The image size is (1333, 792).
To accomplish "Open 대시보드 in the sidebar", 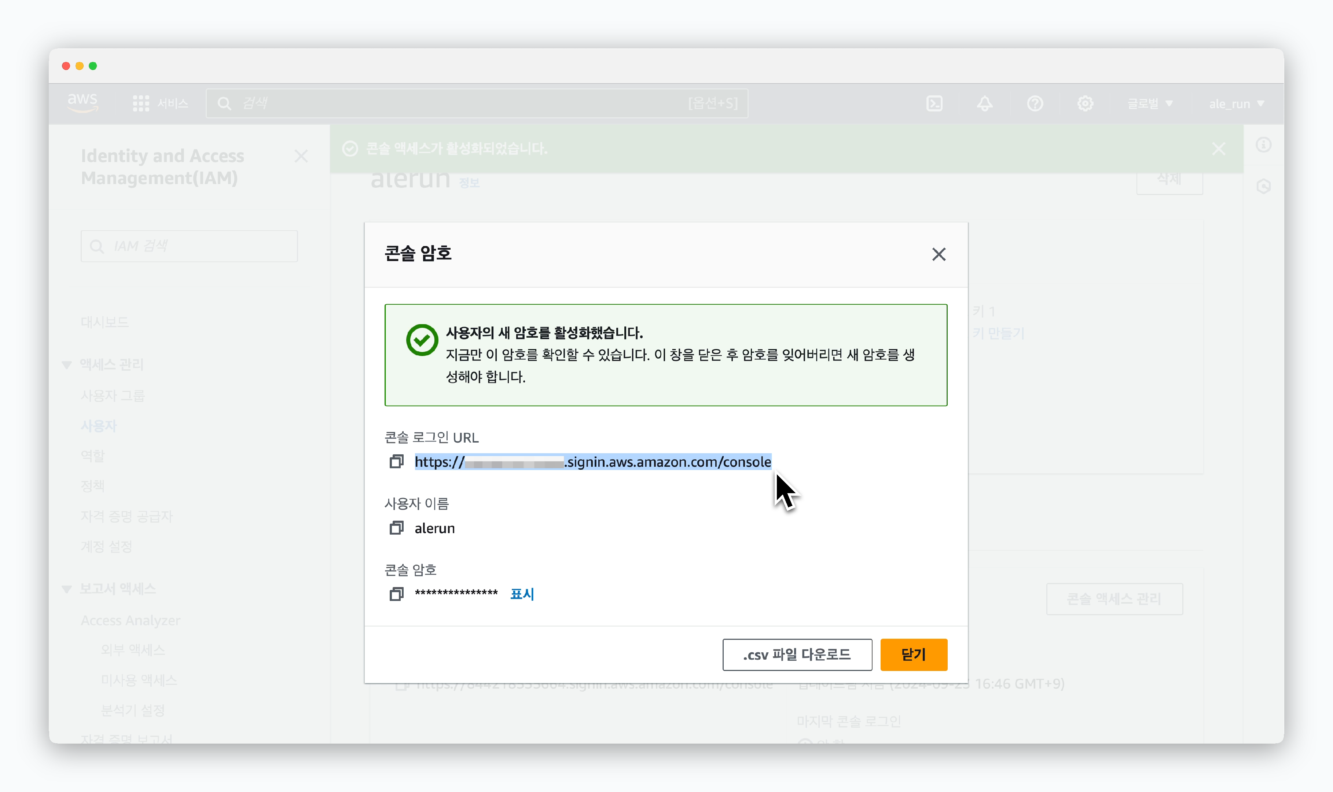I will (x=104, y=322).
